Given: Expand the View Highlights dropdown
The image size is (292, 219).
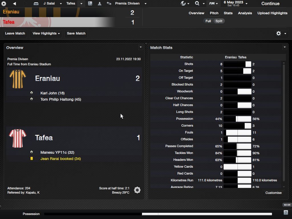Looking at the screenshot, I should click(x=46, y=33).
